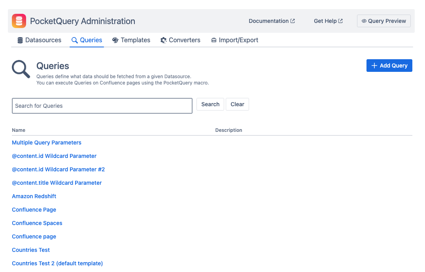Click the Import/Export archive icon

(213, 40)
